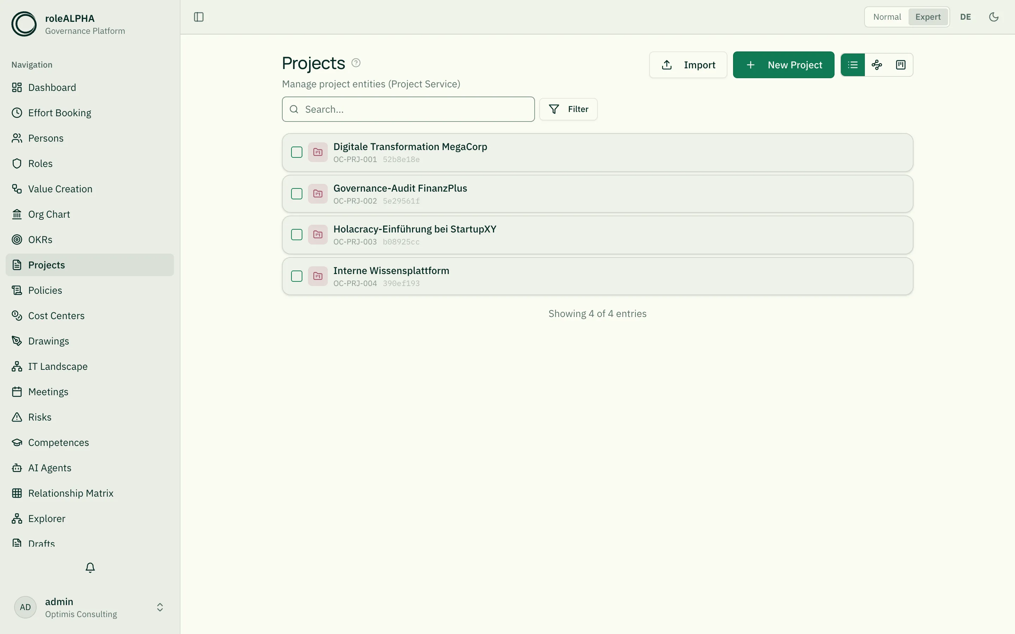Viewport: 1015px width, 634px height.
Task: Open Dashboard in navigation
Action: [x=90, y=87]
